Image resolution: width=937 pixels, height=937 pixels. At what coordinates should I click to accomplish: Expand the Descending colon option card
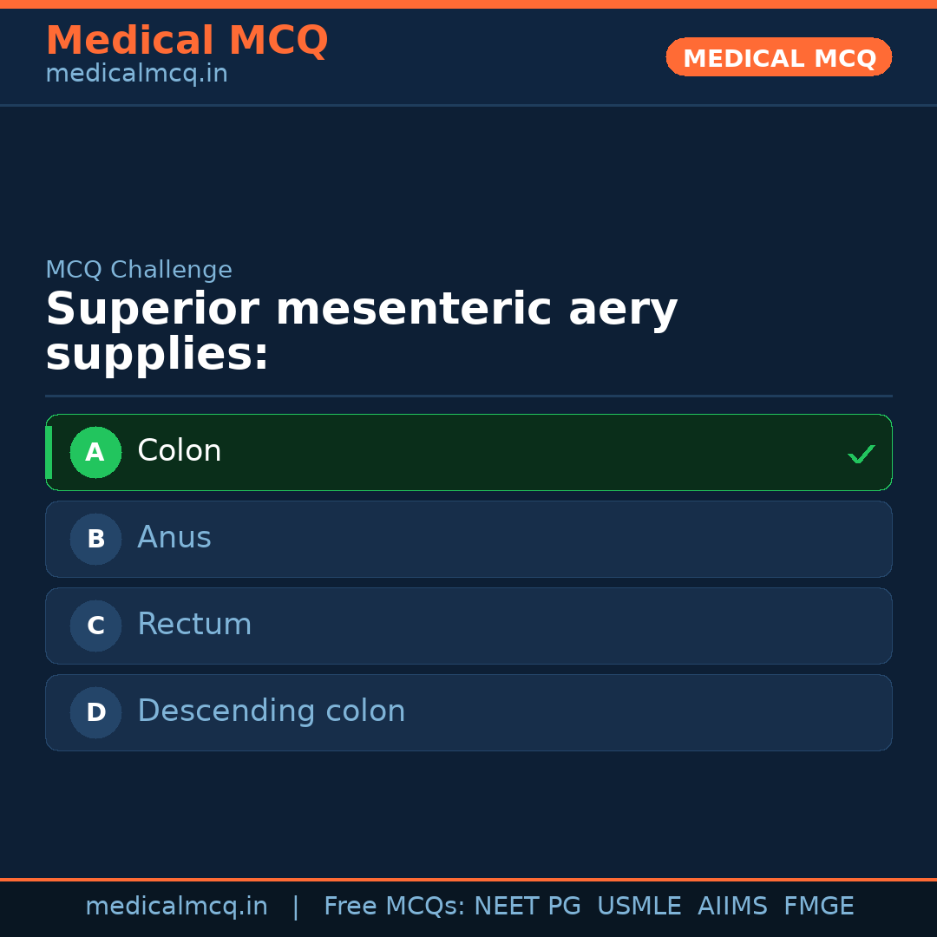point(468,712)
